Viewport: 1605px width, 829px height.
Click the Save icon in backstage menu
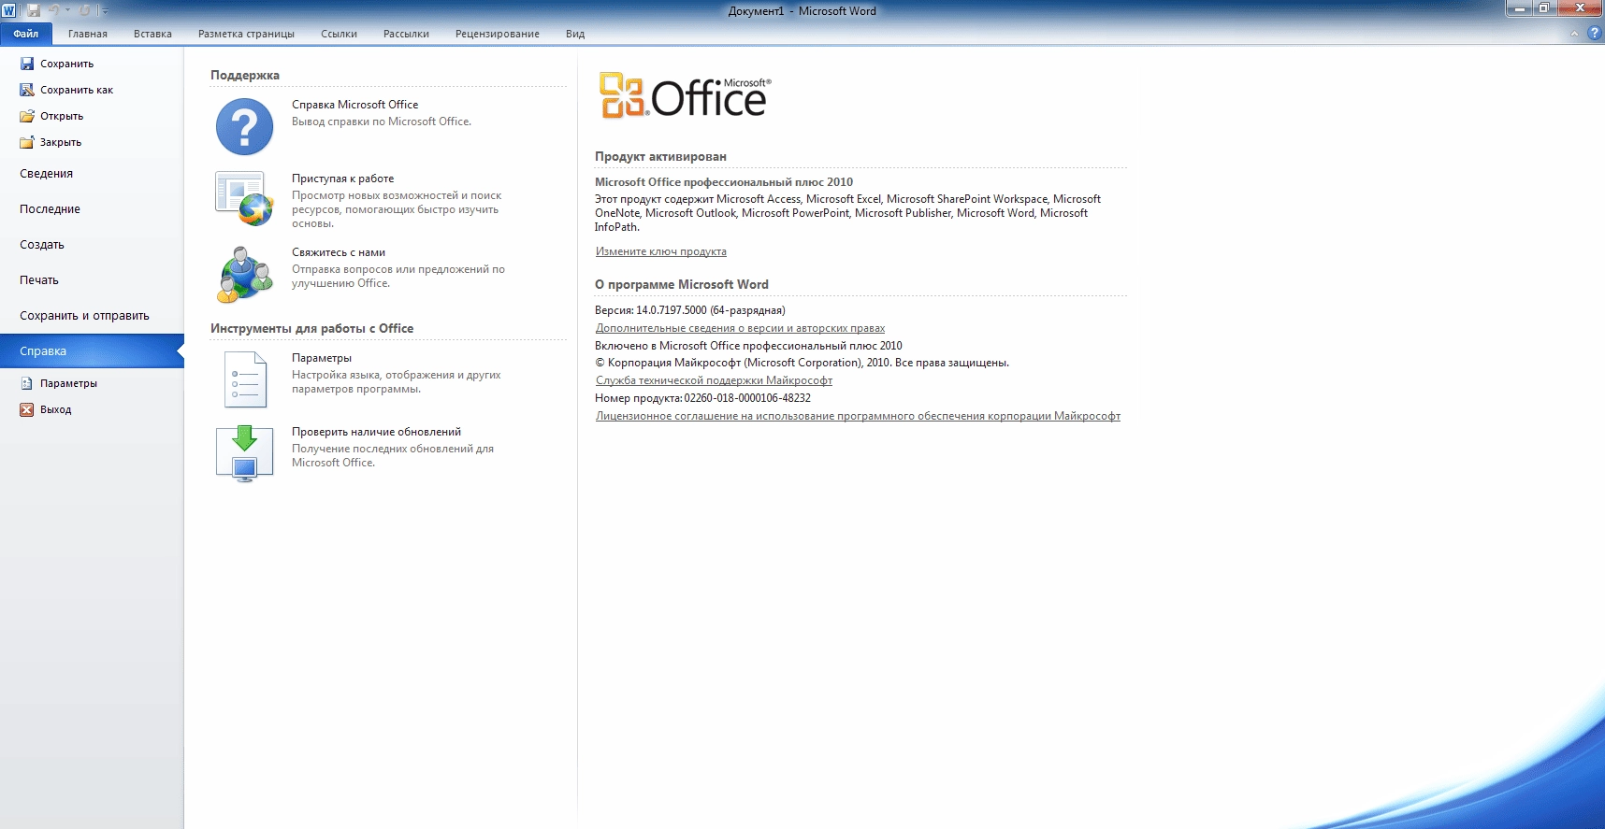27,64
